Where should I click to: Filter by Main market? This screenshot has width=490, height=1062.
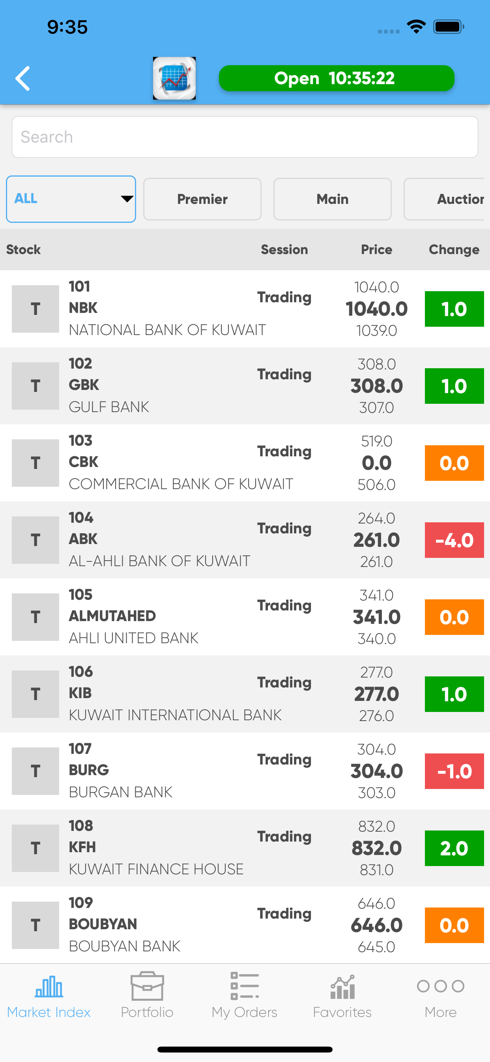coord(332,199)
